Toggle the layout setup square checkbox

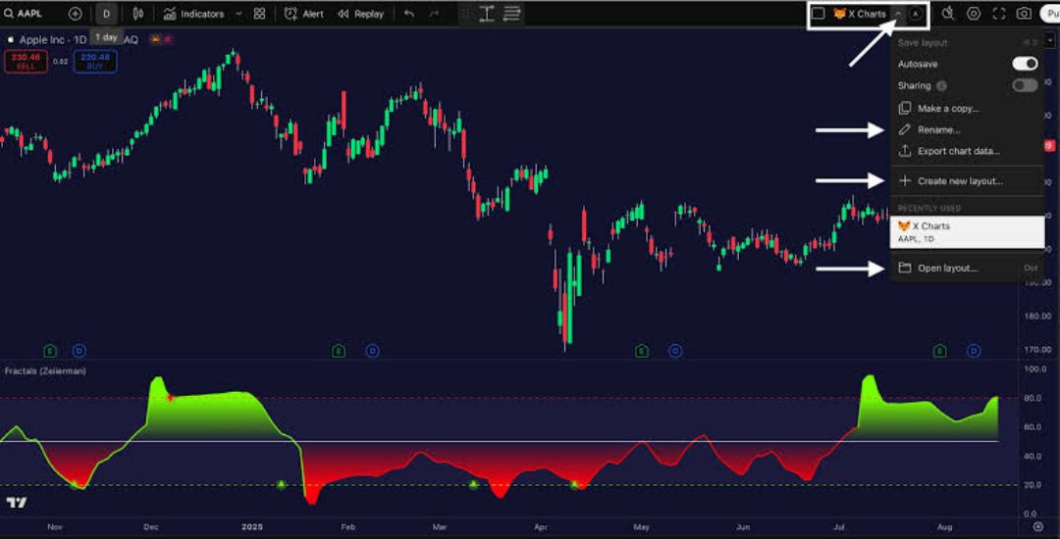818,14
